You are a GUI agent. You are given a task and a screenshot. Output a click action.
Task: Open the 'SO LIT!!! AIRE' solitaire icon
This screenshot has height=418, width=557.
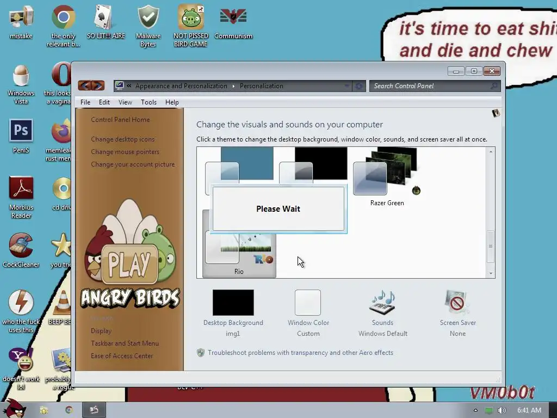106,22
